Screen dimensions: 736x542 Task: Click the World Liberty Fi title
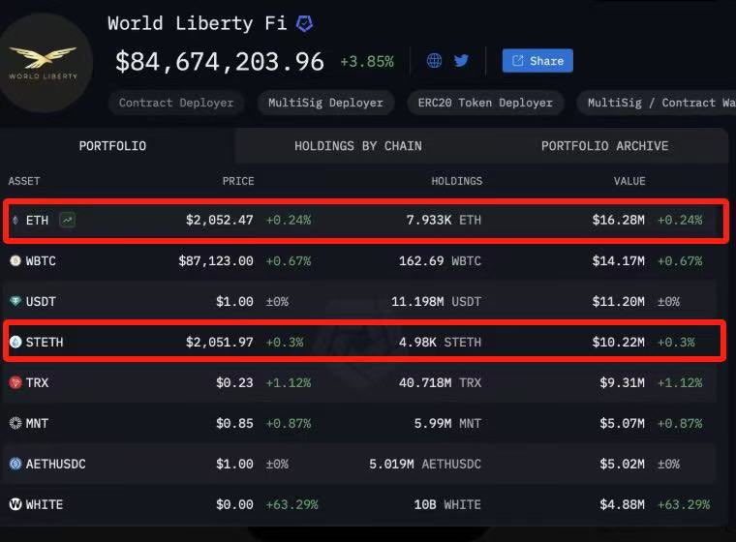coord(198,23)
